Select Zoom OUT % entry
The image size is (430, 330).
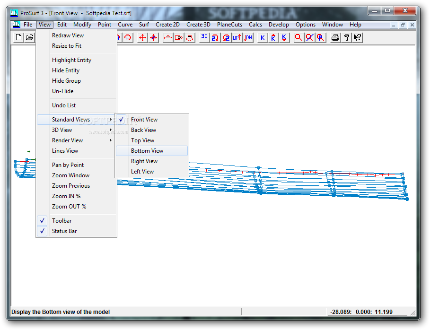pos(77,207)
